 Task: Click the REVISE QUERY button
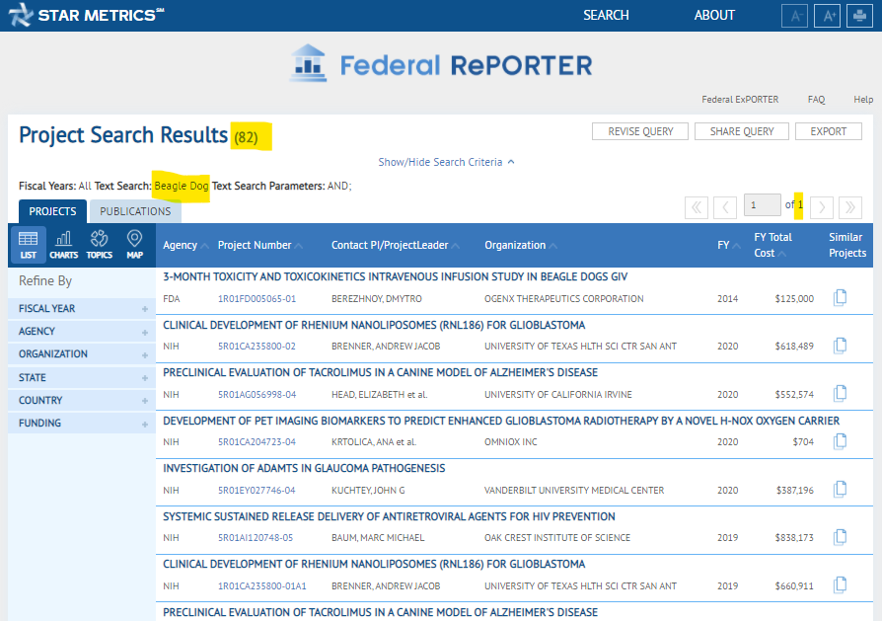tap(640, 131)
